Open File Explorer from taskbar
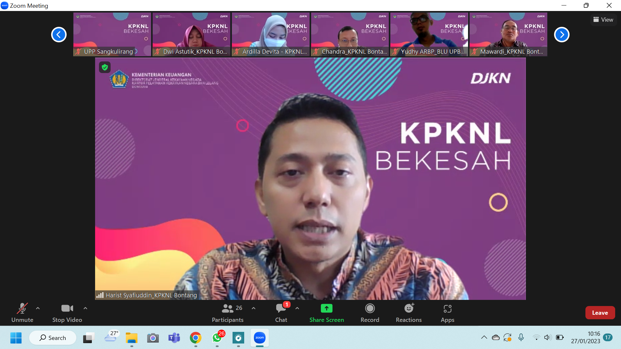621x349 pixels. (x=132, y=338)
